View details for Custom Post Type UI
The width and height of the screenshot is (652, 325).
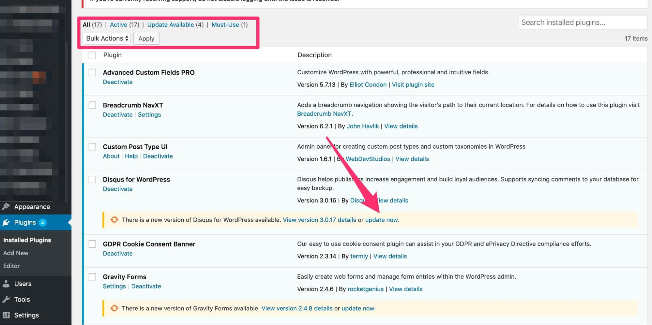pyautogui.click(x=412, y=159)
